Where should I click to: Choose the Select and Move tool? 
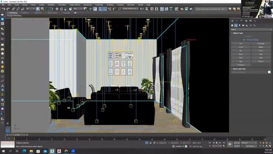pyautogui.click(x=57, y=9)
